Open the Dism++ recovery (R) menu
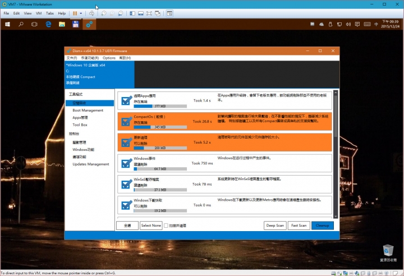The width and height of the screenshot is (404, 276). pyautogui.click(x=90, y=58)
